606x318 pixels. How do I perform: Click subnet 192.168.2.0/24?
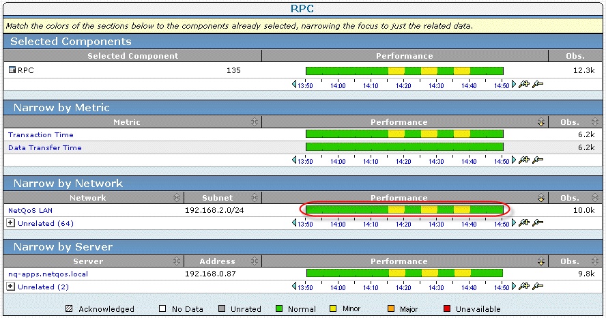pyautogui.click(x=214, y=210)
